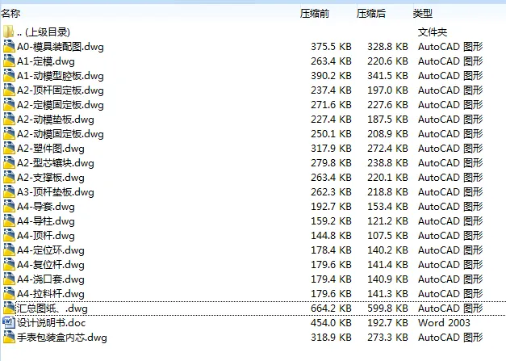The image size is (506, 361).
Task: Select the file name 手表包装盒内芯.dwg
Action: [62, 338]
